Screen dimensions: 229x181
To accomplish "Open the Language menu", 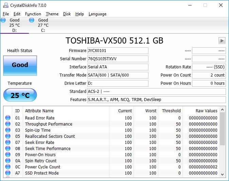I will tap(98, 14).
